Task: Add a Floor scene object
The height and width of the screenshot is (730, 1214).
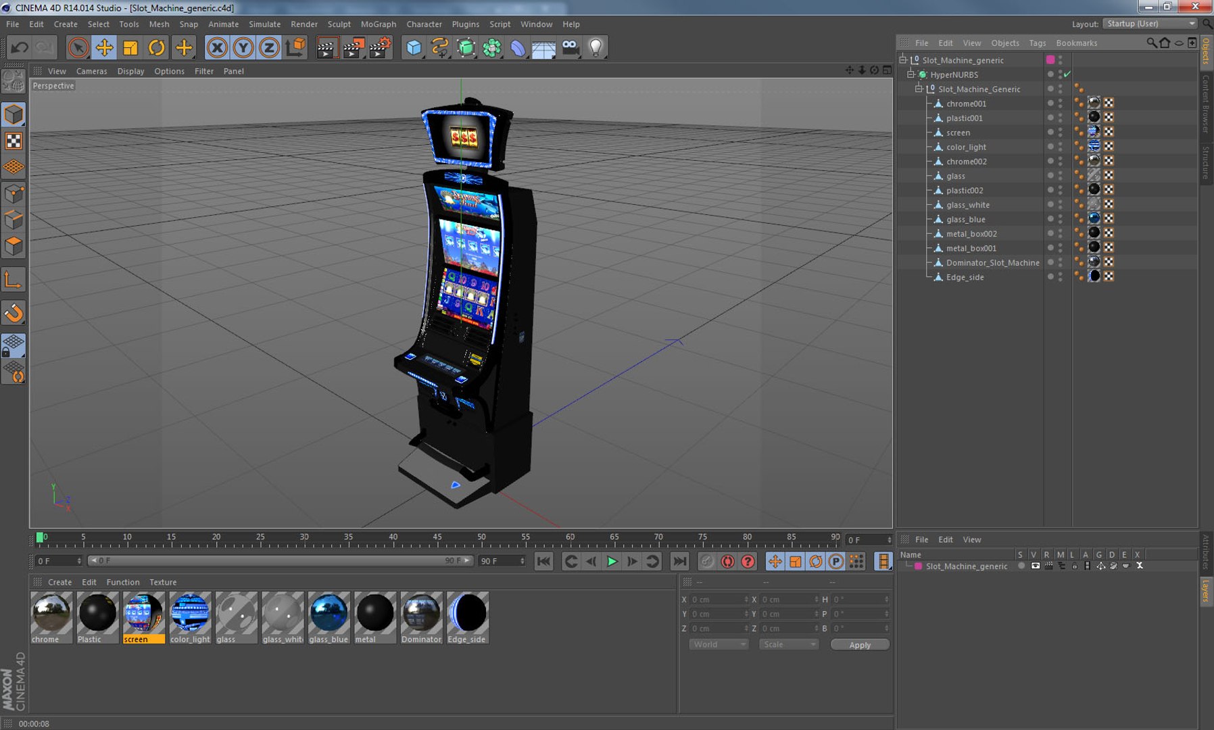Action: pos(544,47)
